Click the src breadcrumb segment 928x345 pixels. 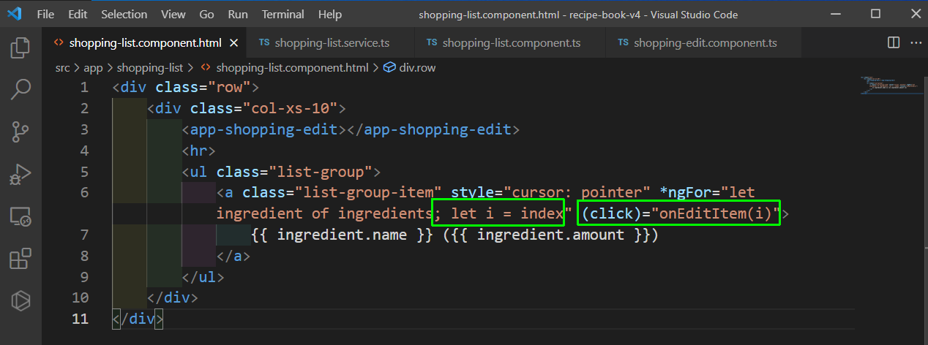click(63, 68)
